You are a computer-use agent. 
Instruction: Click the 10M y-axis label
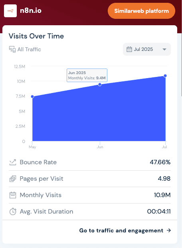pyautogui.click(x=21, y=81)
